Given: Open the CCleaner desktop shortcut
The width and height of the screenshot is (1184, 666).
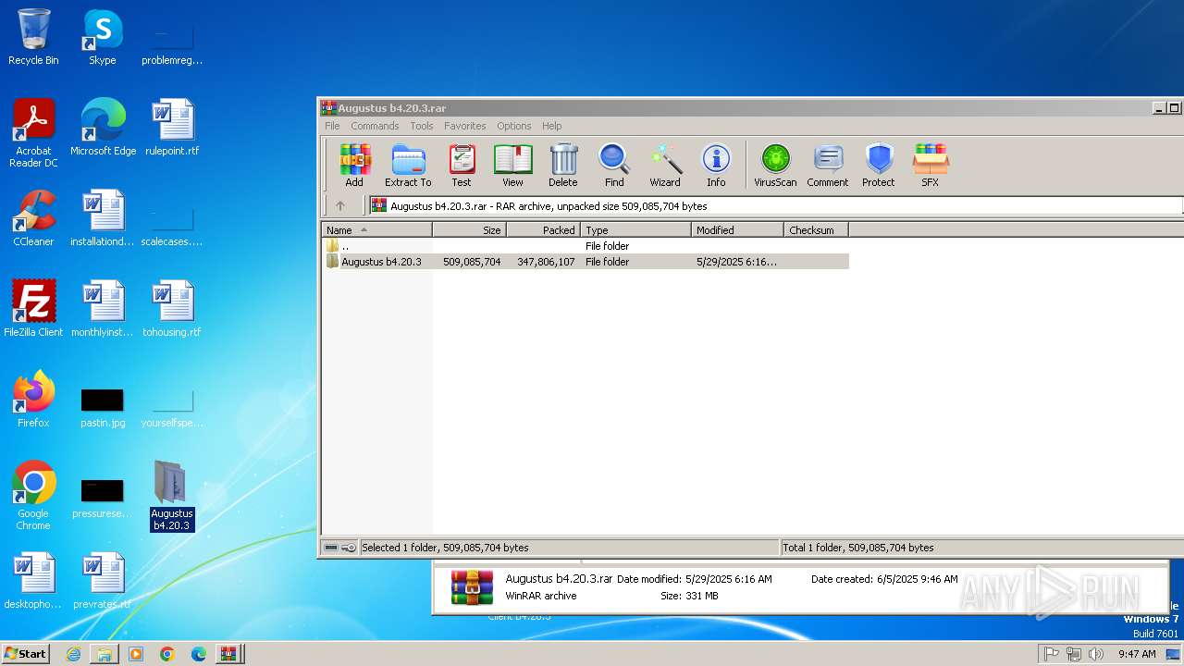Looking at the screenshot, I should (33, 218).
